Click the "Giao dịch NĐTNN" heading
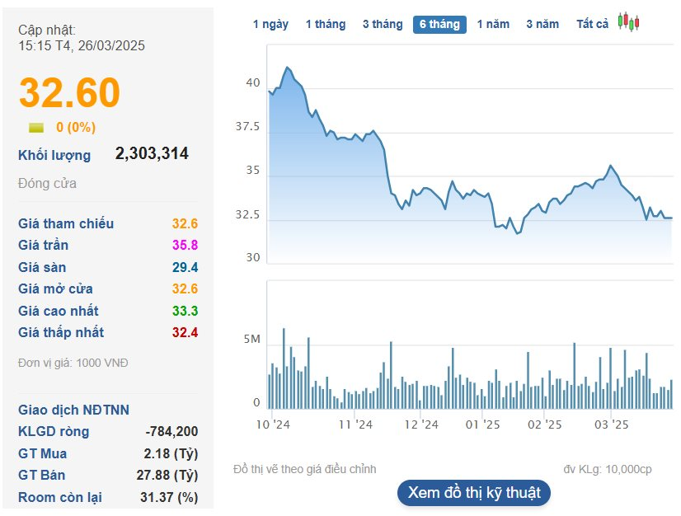This screenshot has width=681, height=516. [73, 410]
